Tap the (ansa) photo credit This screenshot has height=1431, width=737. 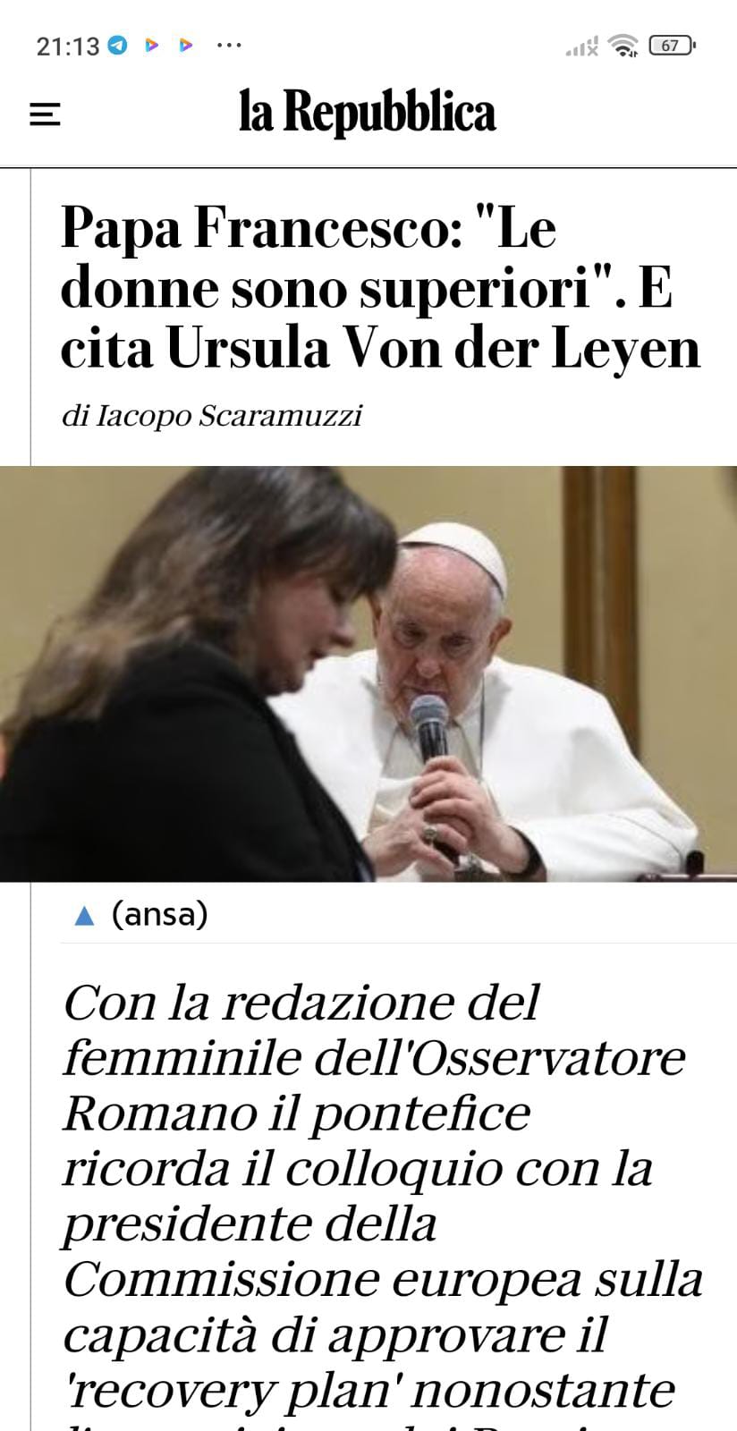160,914
